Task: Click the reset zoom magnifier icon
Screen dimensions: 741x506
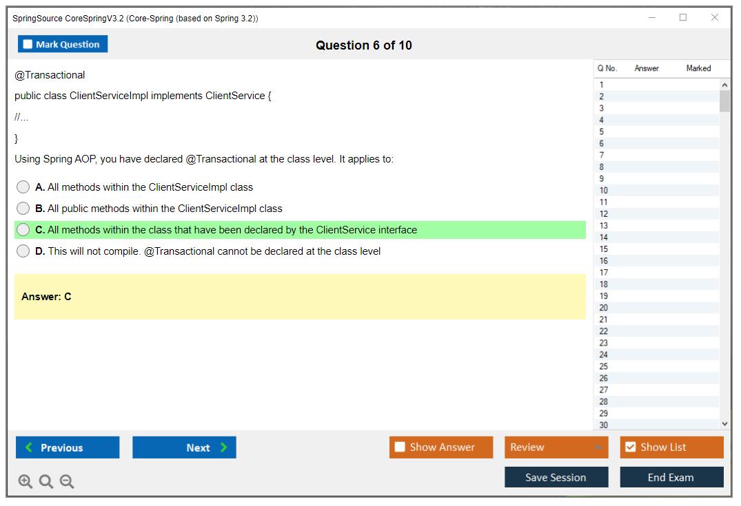Action: tap(46, 481)
